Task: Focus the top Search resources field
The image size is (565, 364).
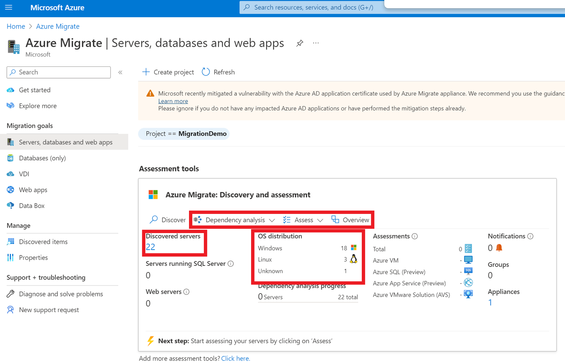Action: (x=312, y=7)
